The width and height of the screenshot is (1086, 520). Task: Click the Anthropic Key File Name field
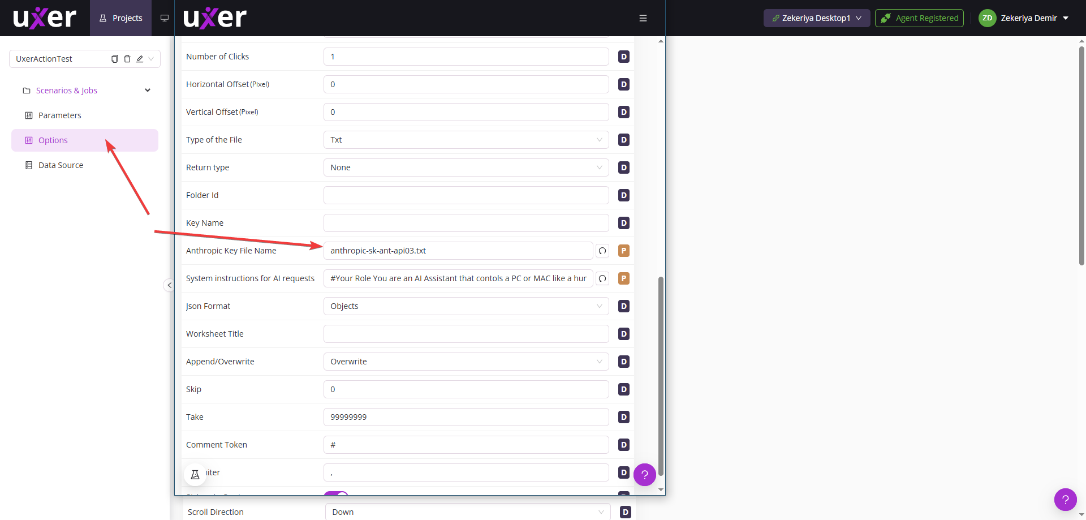click(x=458, y=251)
